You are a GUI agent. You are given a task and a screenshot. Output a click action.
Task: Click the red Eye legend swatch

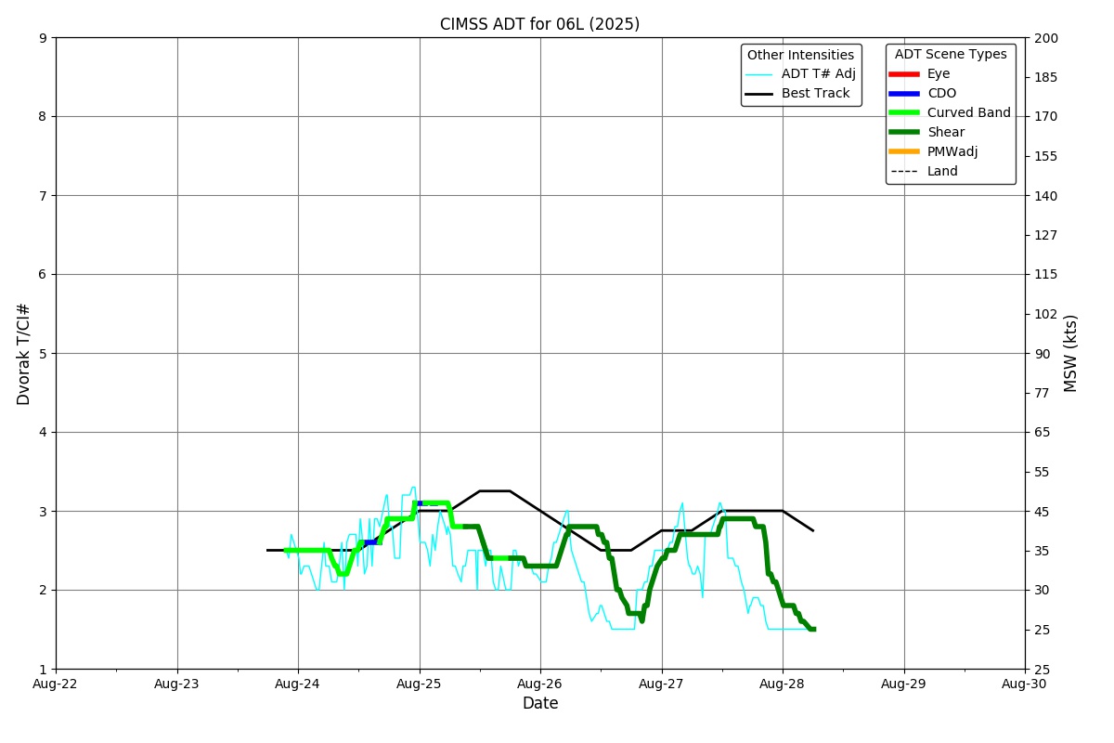pyautogui.click(x=903, y=74)
